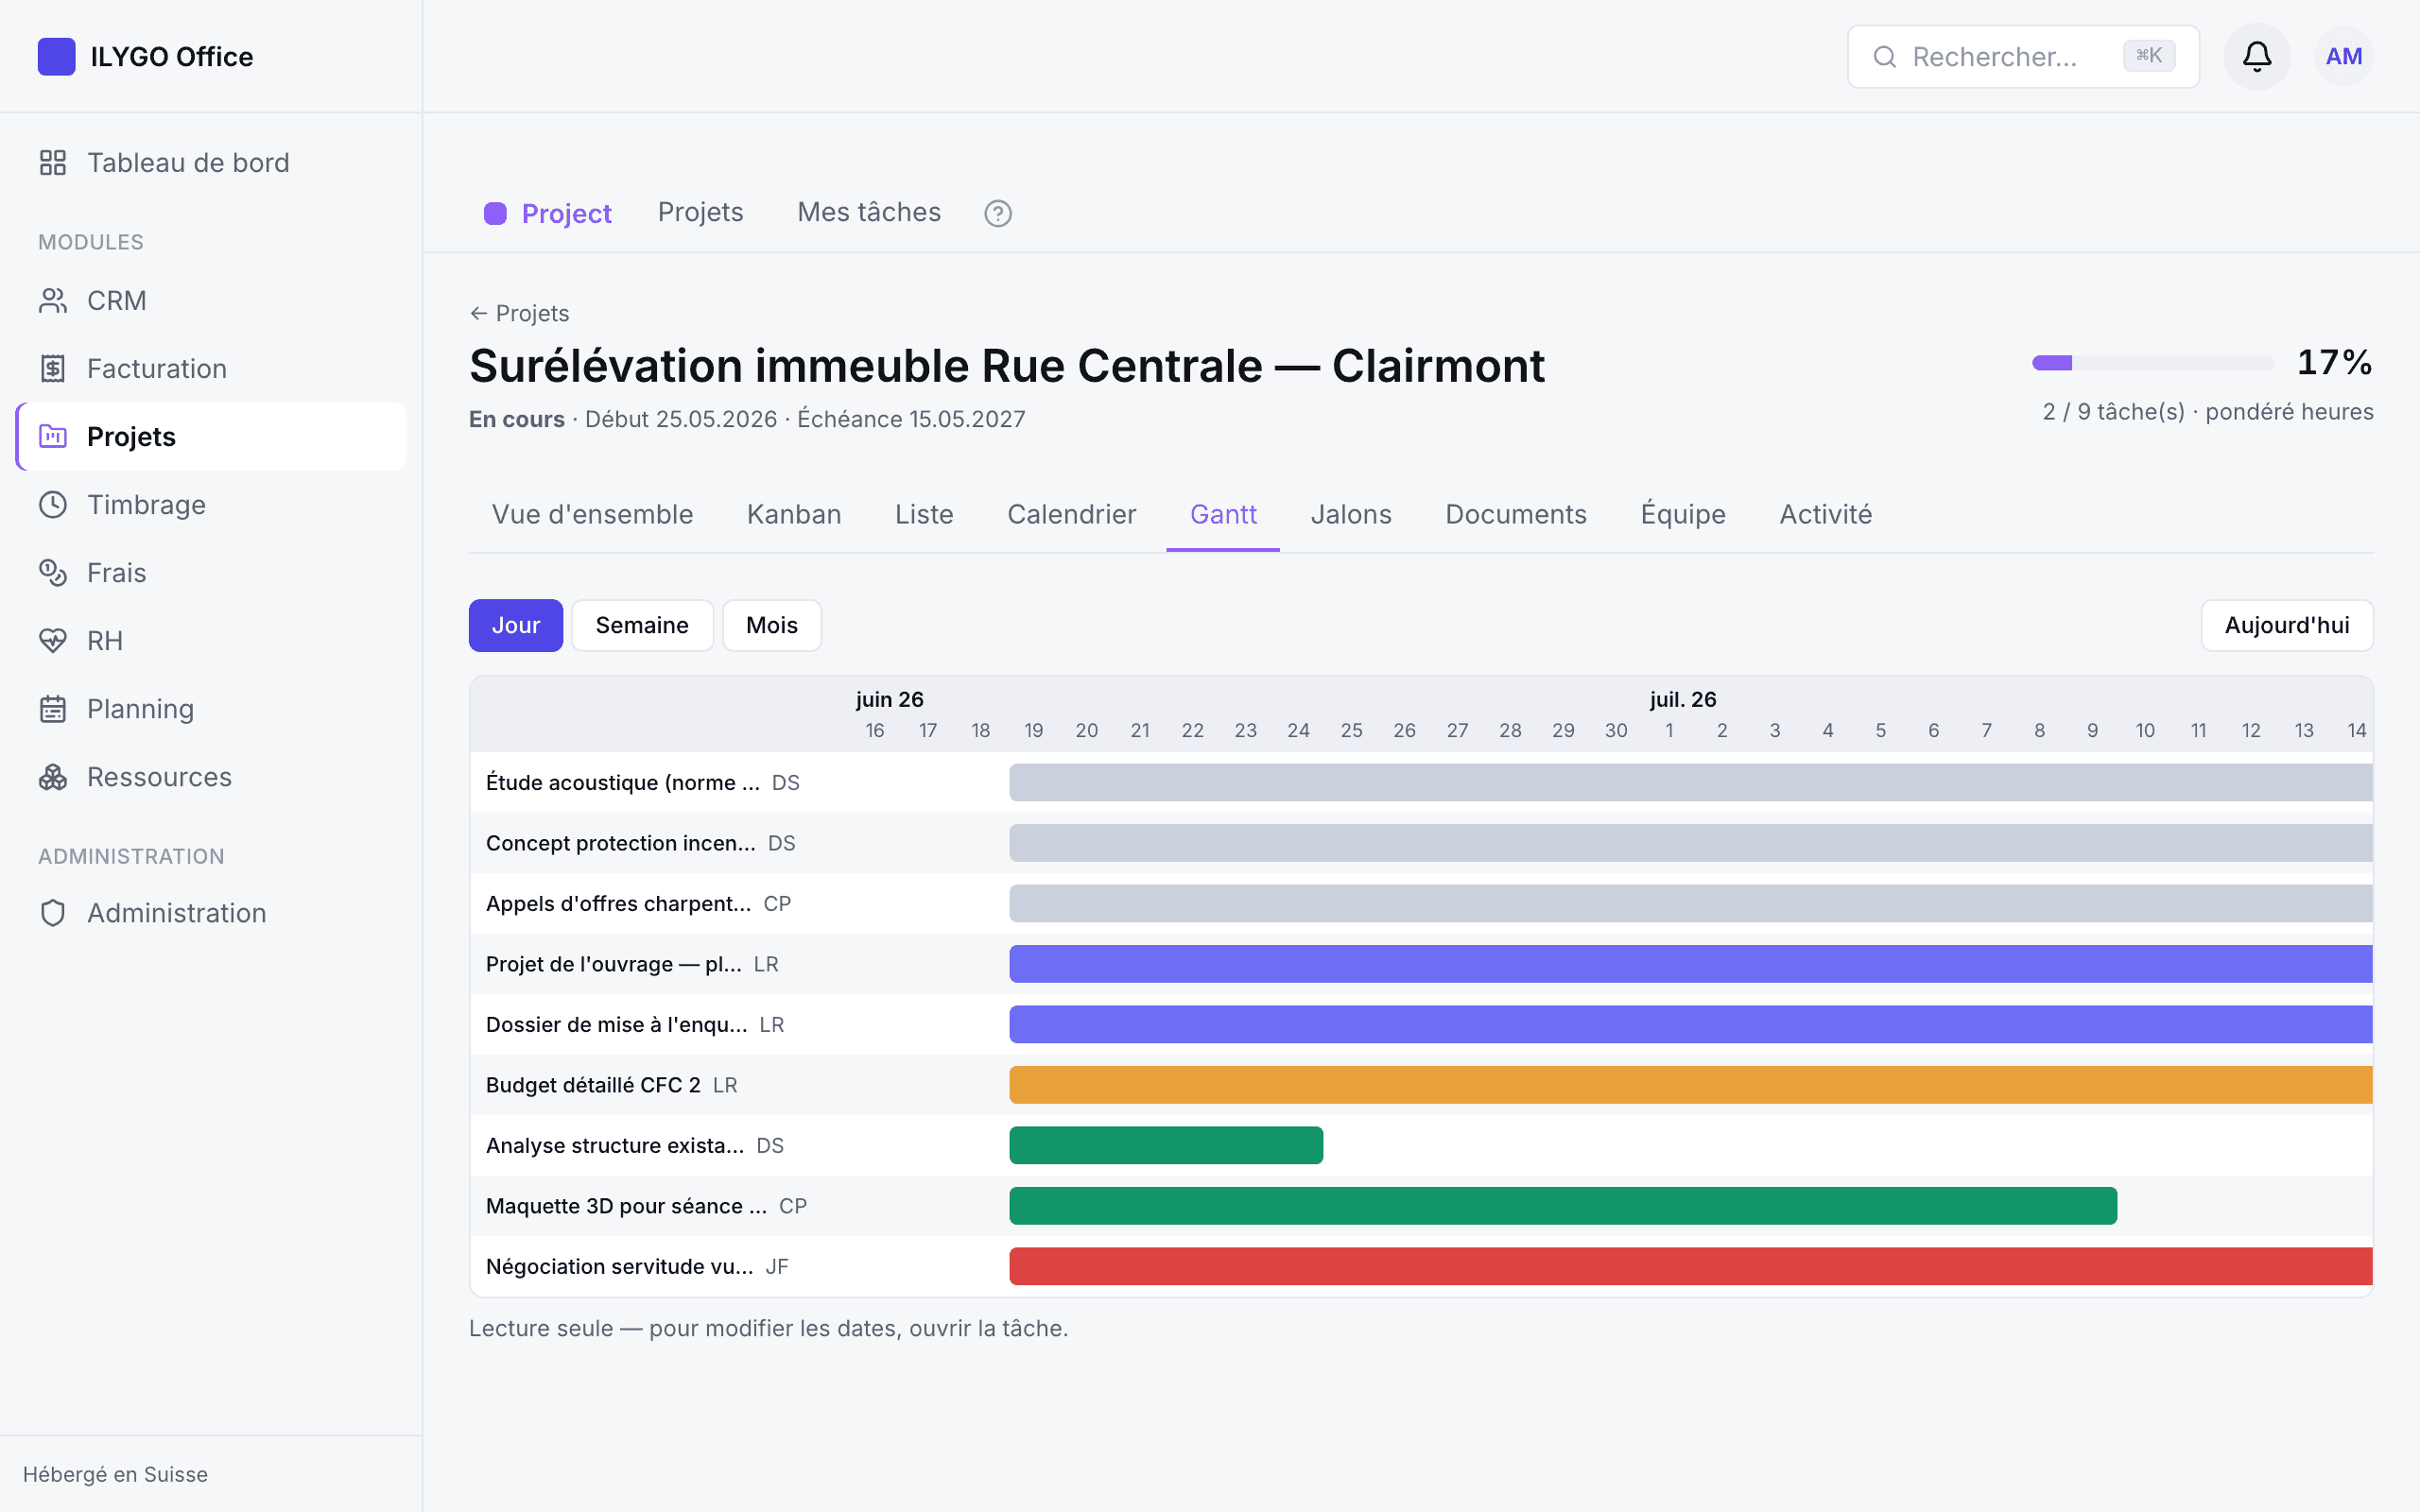Open task Analyse structure exista...
2420x1512 pixels.
615,1145
